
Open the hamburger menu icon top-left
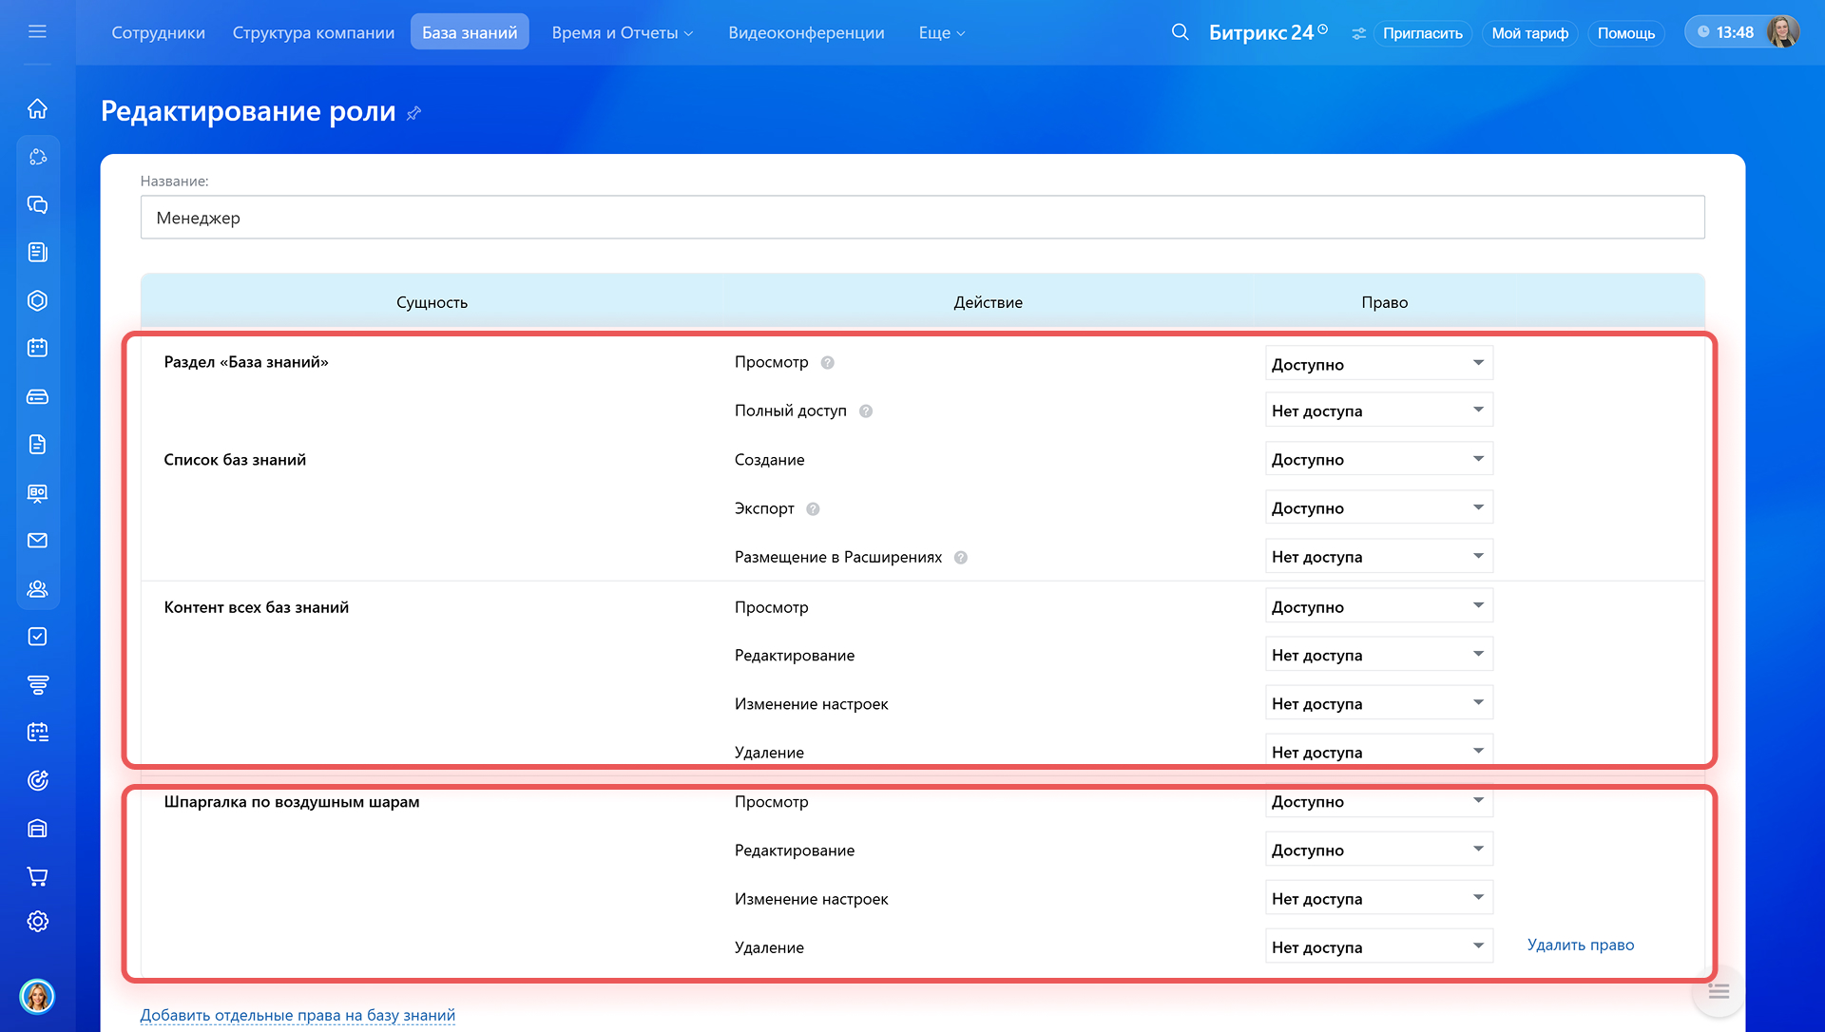coord(37,32)
